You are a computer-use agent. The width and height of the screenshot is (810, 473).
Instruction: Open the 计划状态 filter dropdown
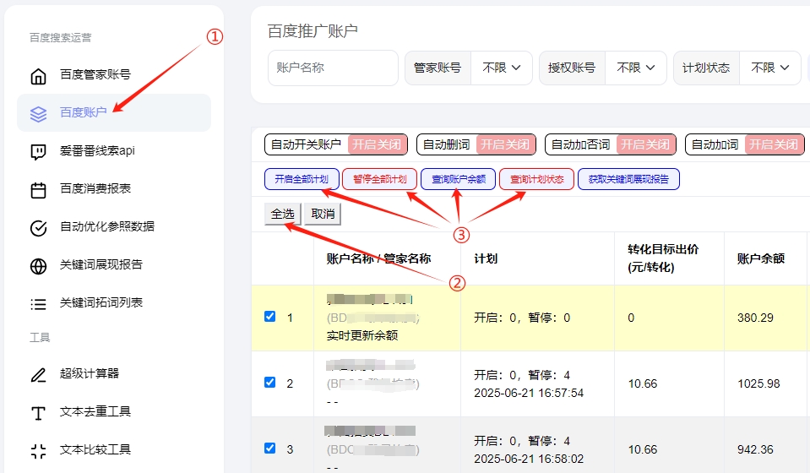769,68
